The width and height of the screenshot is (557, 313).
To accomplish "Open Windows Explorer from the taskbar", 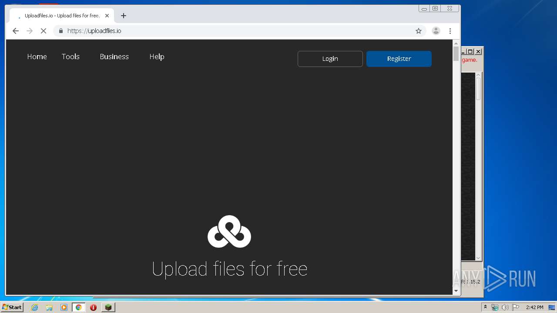I will coord(49,307).
